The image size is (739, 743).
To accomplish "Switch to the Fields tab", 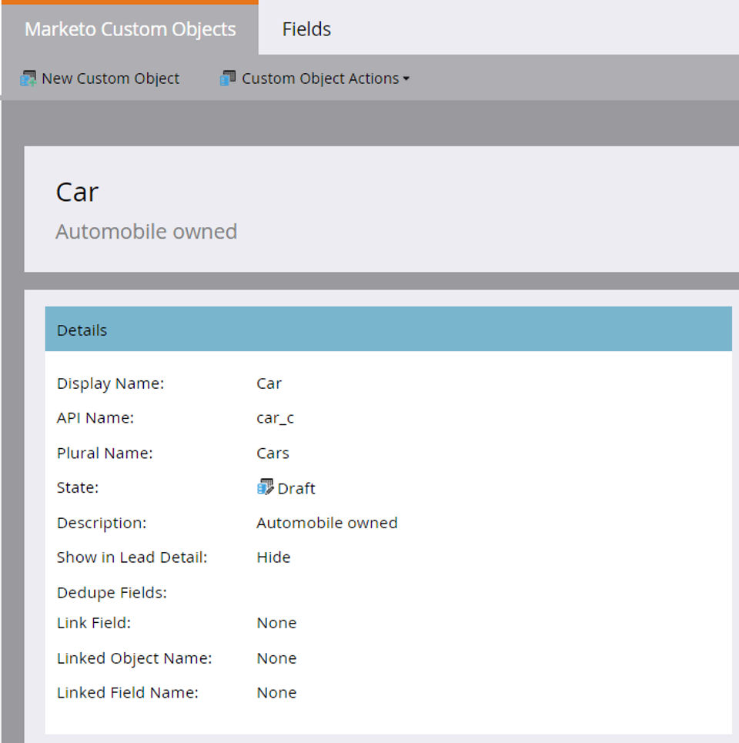I will click(306, 29).
